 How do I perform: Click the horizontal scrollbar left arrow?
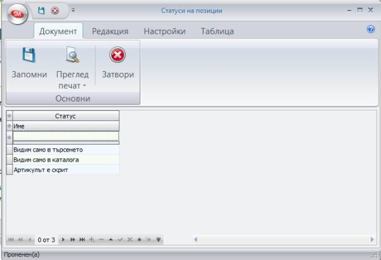[x=196, y=240]
